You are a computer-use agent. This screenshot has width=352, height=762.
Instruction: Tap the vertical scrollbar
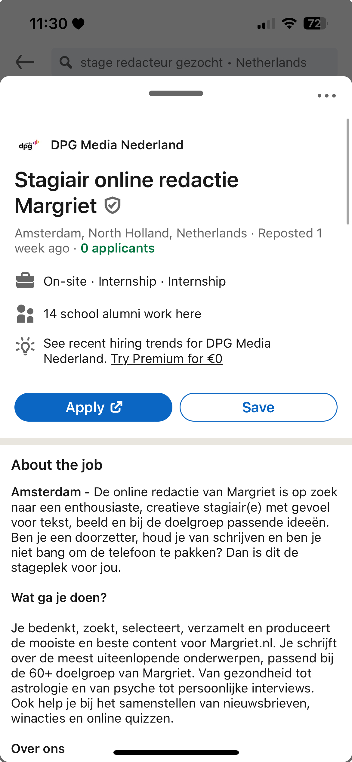coord(348,172)
